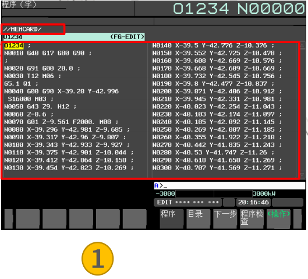308x279 pixels.
Task: Select the 程序 softkey
Action: click(172, 218)
